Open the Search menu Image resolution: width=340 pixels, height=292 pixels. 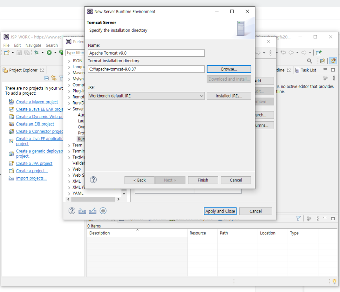click(52, 45)
